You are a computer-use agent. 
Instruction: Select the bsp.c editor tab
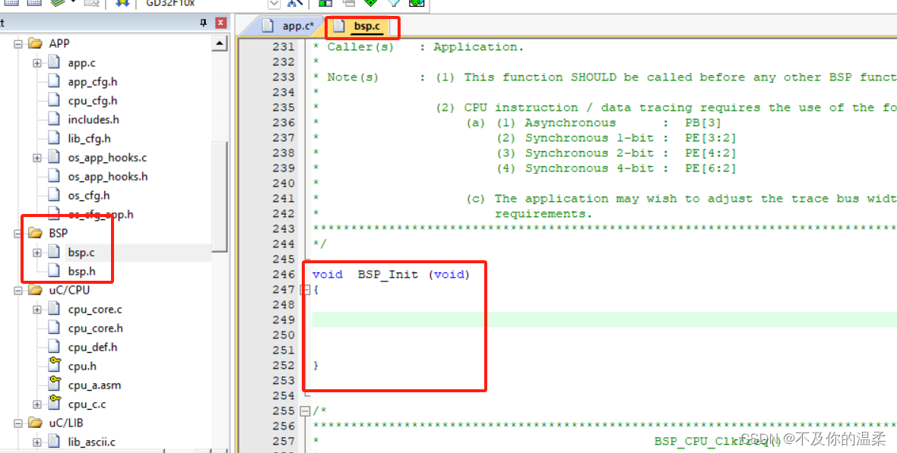pyautogui.click(x=361, y=27)
